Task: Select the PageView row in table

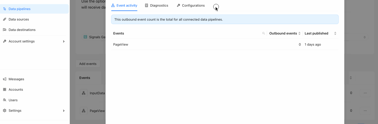Action: (x=225, y=44)
